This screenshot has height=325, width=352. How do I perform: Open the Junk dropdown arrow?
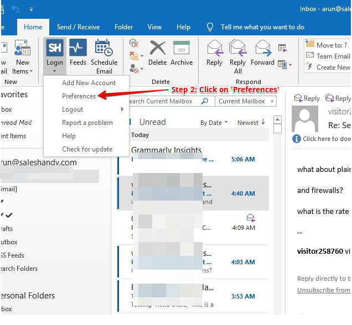point(142,69)
